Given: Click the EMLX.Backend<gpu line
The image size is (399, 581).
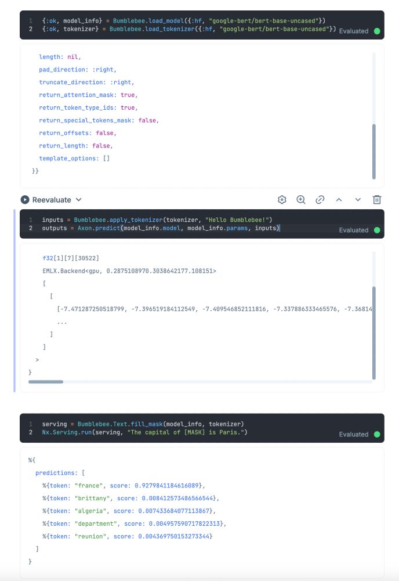Looking at the screenshot, I should click(x=129, y=271).
